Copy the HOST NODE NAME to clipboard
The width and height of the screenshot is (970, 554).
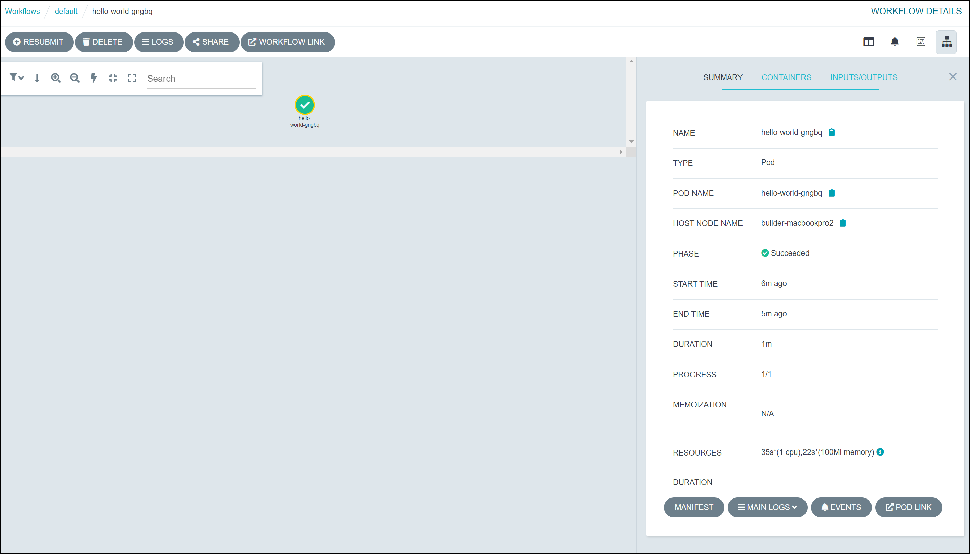pos(843,223)
